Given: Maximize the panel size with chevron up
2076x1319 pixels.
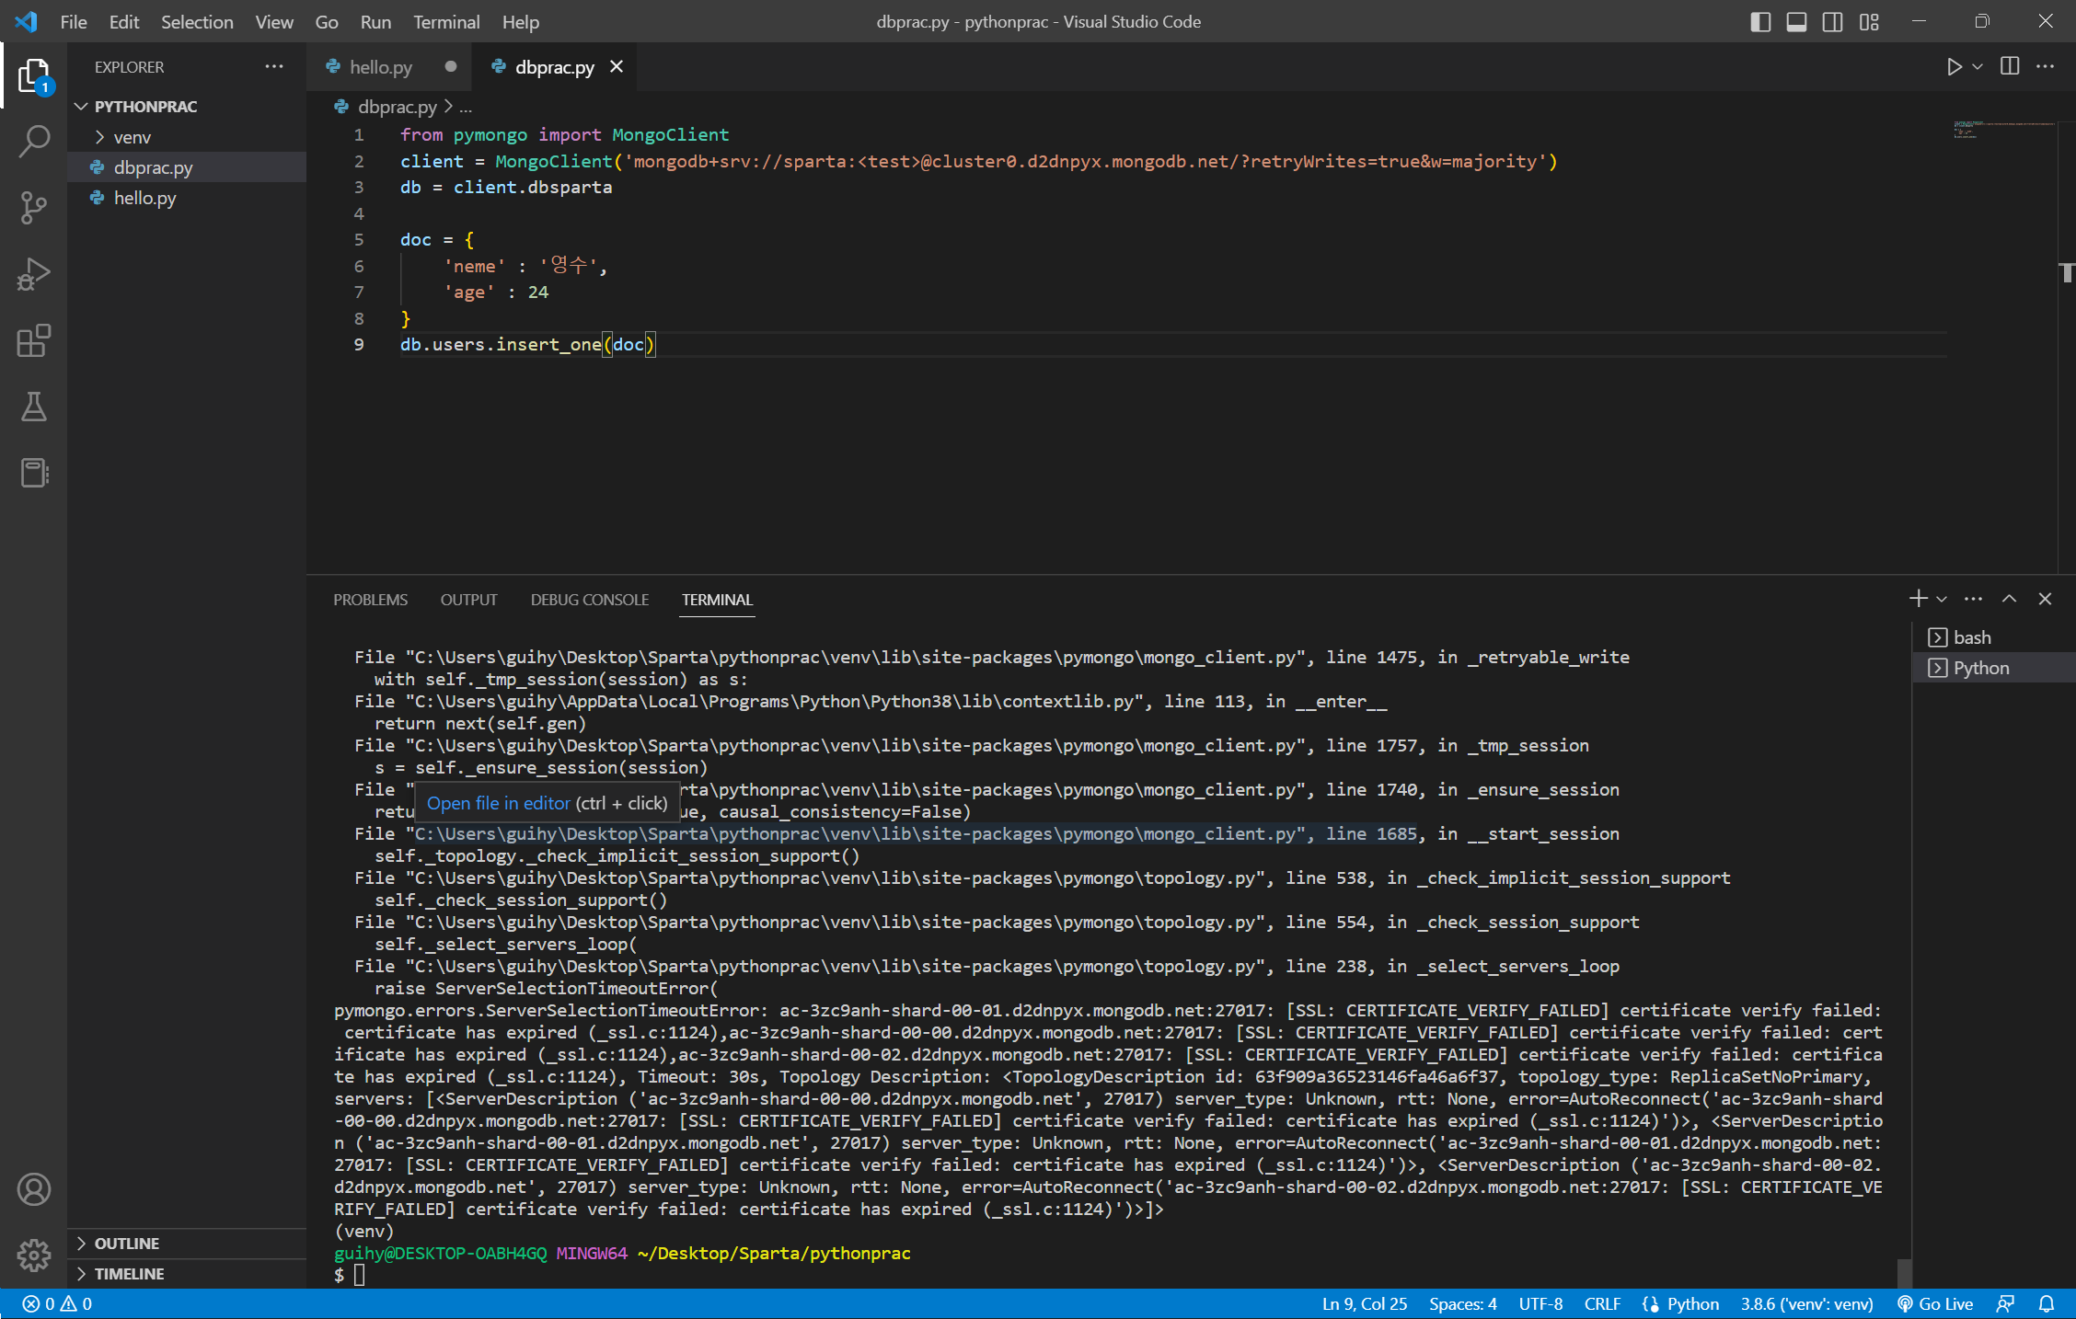Looking at the screenshot, I should [x=2010, y=599].
